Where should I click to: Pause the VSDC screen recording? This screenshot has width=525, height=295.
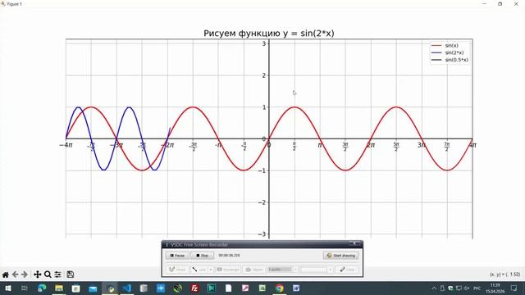point(177,256)
